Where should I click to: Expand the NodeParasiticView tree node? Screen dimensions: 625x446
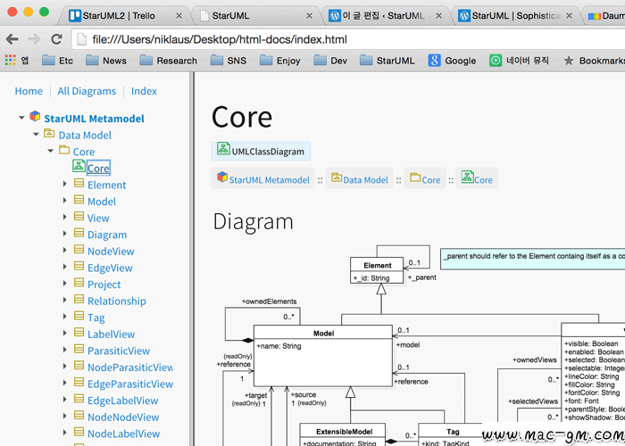pyautogui.click(x=64, y=367)
